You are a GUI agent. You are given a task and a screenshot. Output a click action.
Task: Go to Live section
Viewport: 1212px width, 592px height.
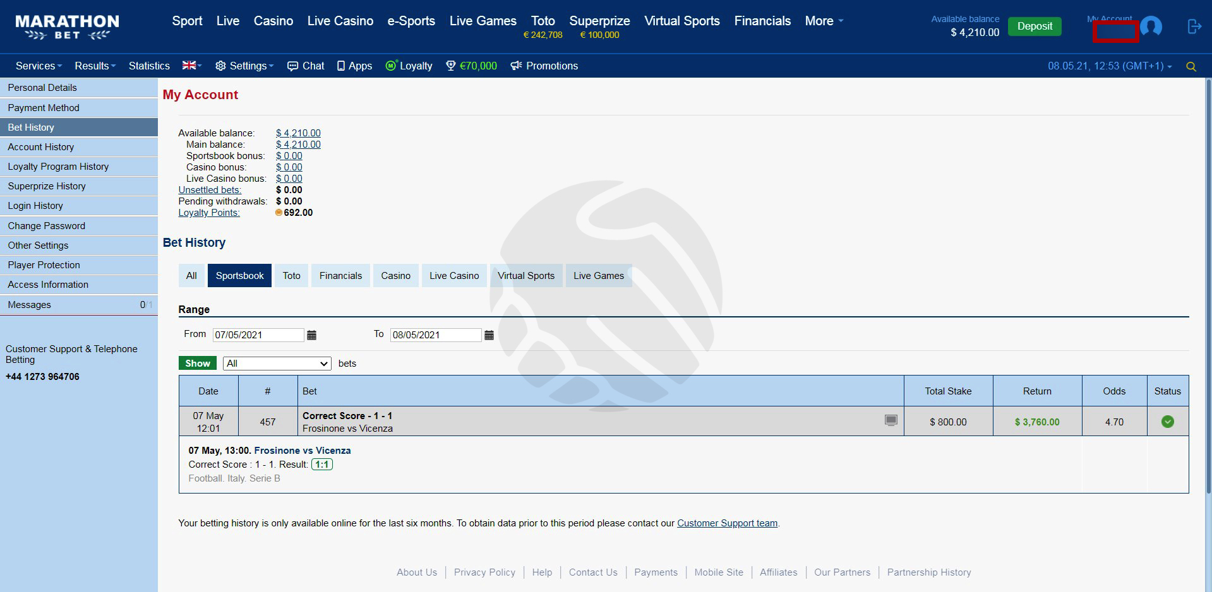pyautogui.click(x=227, y=21)
